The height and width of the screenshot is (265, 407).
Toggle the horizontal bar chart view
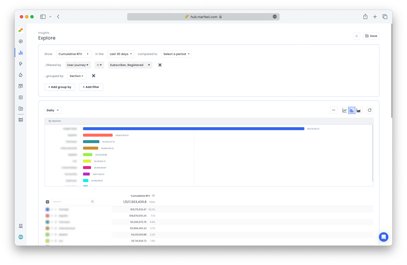[x=352, y=110]
